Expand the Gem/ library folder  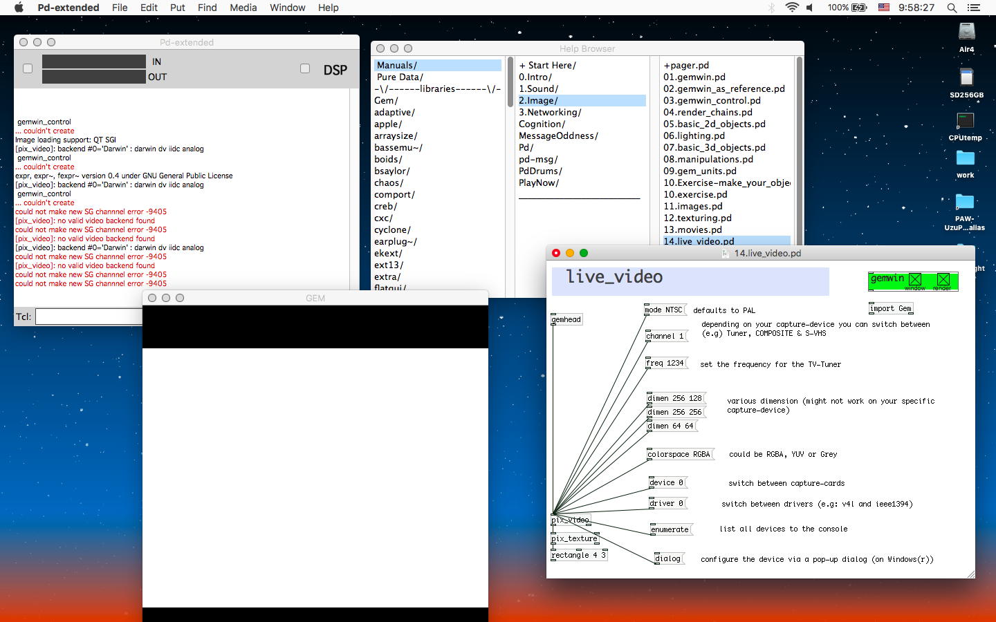[386, 100]
